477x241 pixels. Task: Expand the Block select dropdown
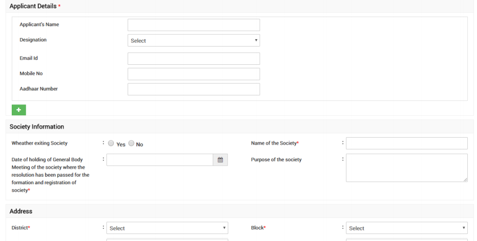[407, 228]
